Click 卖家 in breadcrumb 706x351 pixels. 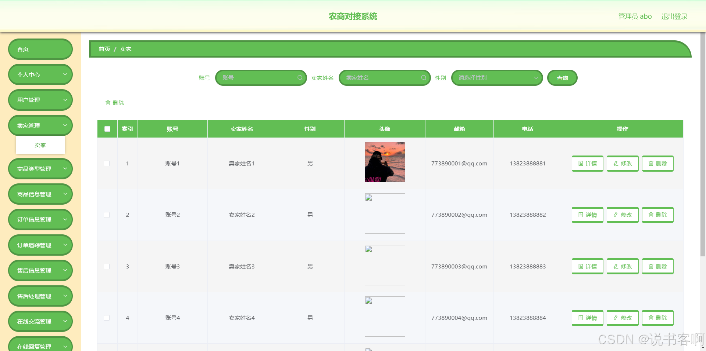click(x=126, y=49)
